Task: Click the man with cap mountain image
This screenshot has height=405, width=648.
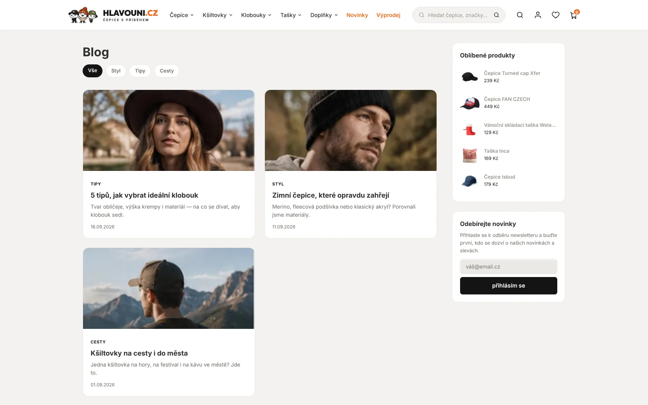Action: pos(169,288)
